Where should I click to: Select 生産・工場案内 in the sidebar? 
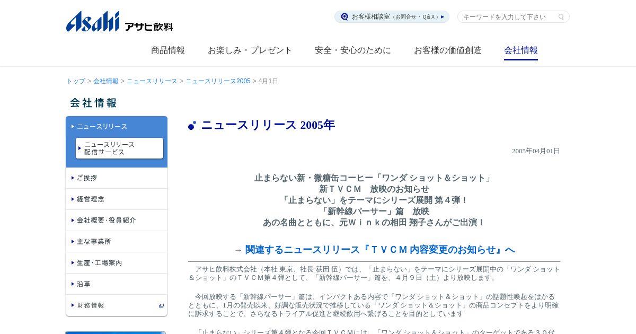(117, 263)
